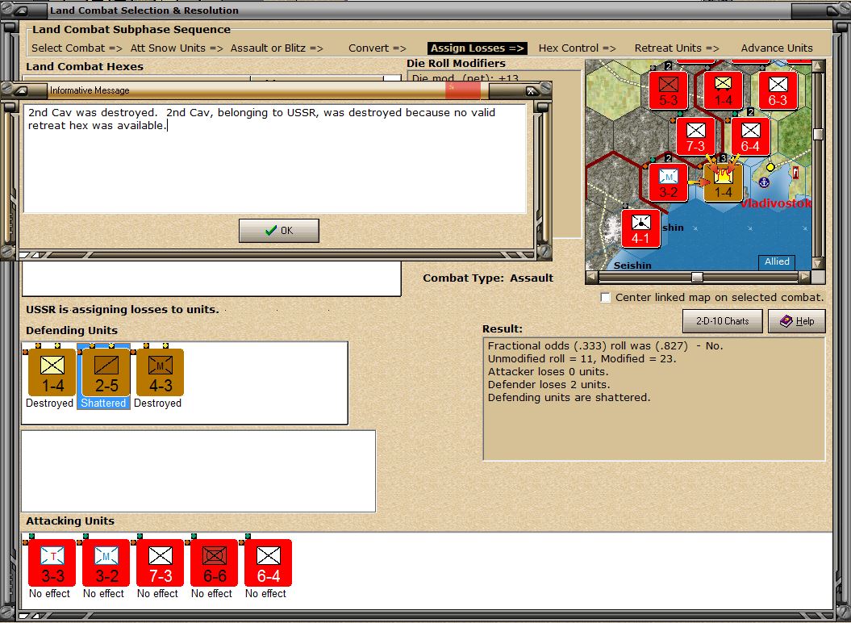Viewport: 851px width, 623px height.
Task: Click the 6-3 unit in the minimap corner
Action: click(778, 90)
